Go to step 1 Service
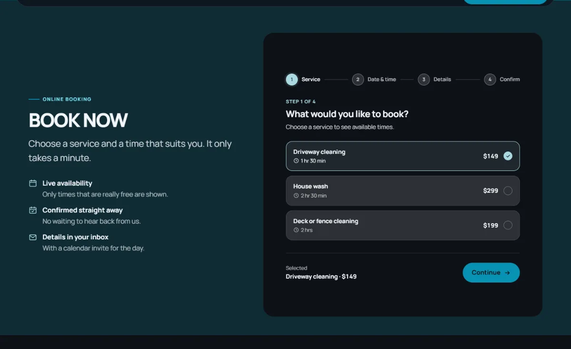This screenshot has width=571, height=349. tap(303, 79)
